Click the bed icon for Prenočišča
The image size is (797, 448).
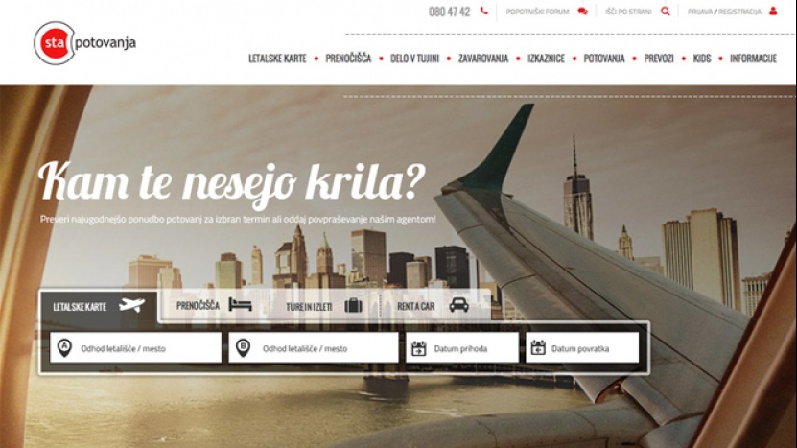[240, 305]
